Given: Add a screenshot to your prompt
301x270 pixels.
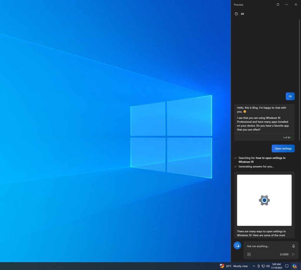Looking at the screenshot, I should (249, 254).
